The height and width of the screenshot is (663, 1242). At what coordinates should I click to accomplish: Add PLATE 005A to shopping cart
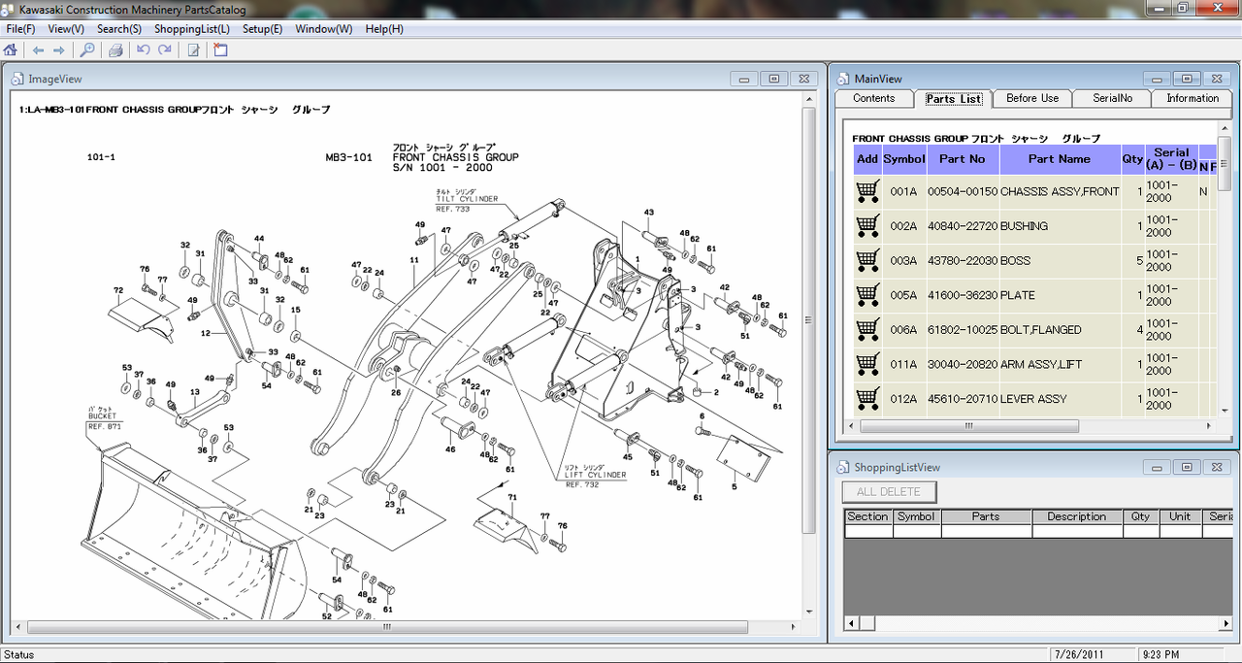click(x=867, y=295)
